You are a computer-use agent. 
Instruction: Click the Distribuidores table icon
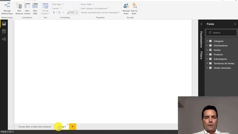(210, 45)
